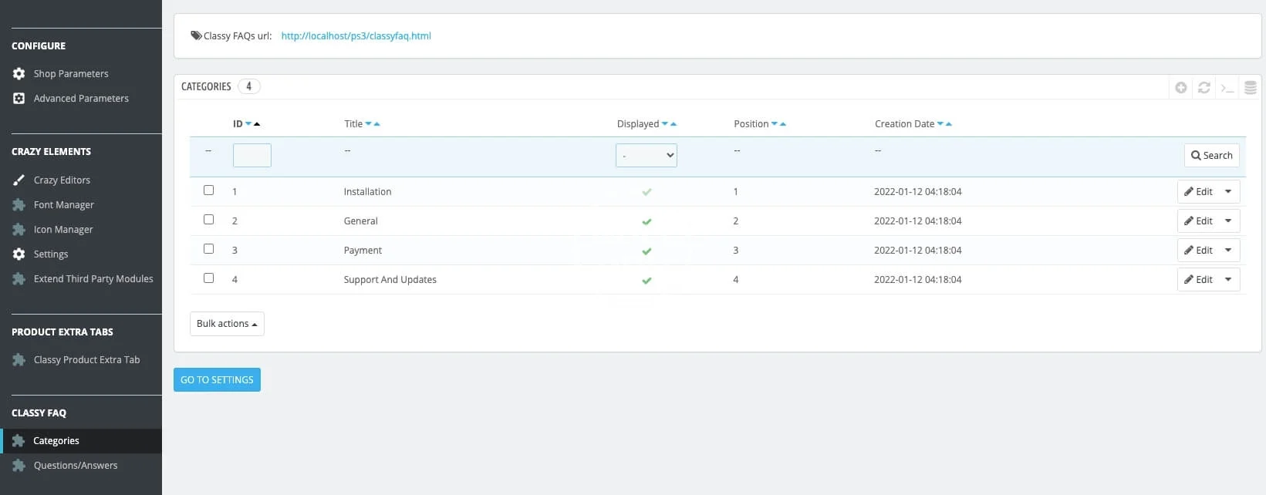The height and width of the screenshot is (495, 1266).
Task: Click the General title cell
Action: tap(360, 221)
